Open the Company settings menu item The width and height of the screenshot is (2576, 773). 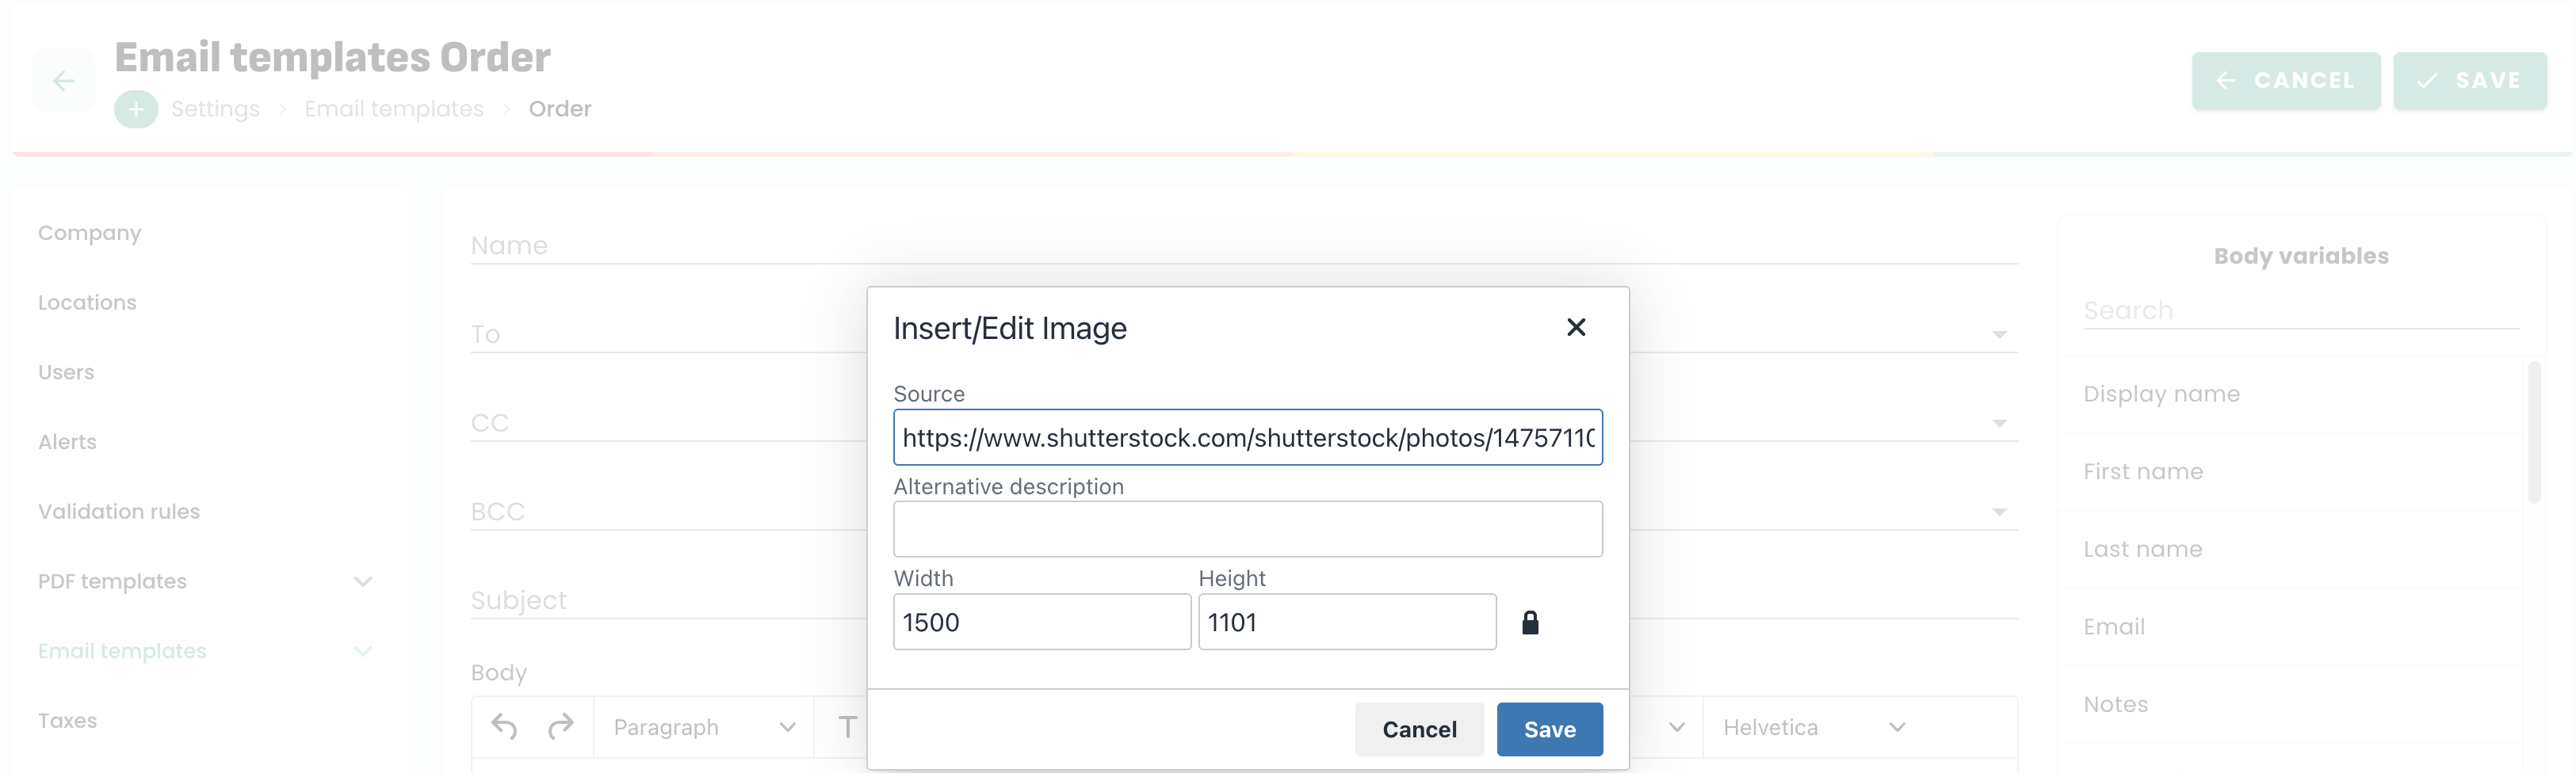90,233
